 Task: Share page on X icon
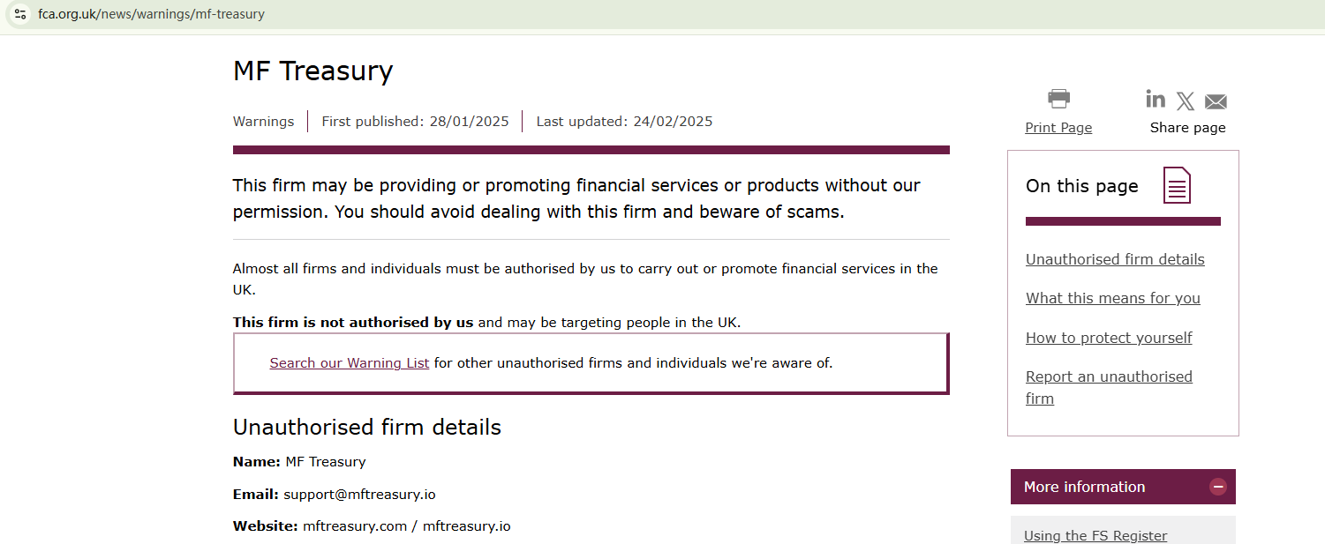(1186, 101)
